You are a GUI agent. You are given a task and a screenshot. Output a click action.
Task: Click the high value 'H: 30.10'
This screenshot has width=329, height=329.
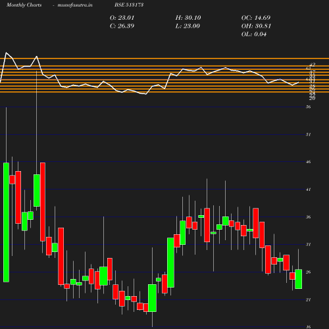tap(188, 18)
